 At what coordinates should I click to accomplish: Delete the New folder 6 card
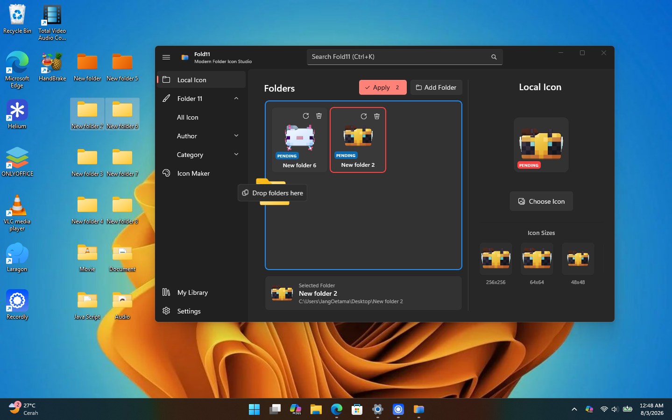click(x=319, y=116)
